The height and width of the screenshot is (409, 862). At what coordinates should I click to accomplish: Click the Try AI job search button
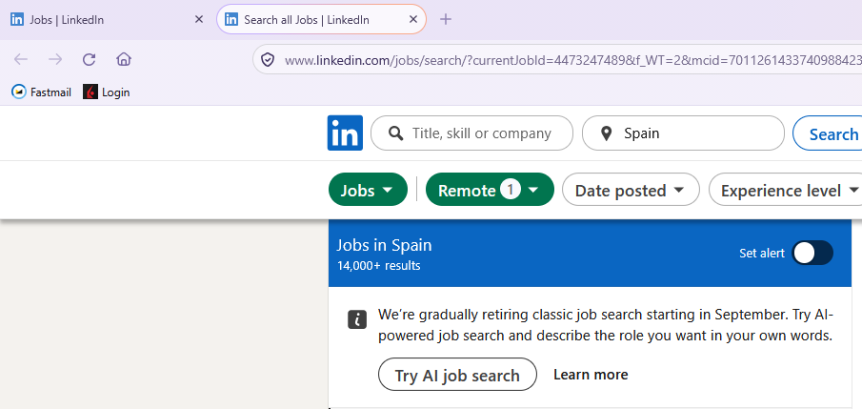click(x=457, y=375)
